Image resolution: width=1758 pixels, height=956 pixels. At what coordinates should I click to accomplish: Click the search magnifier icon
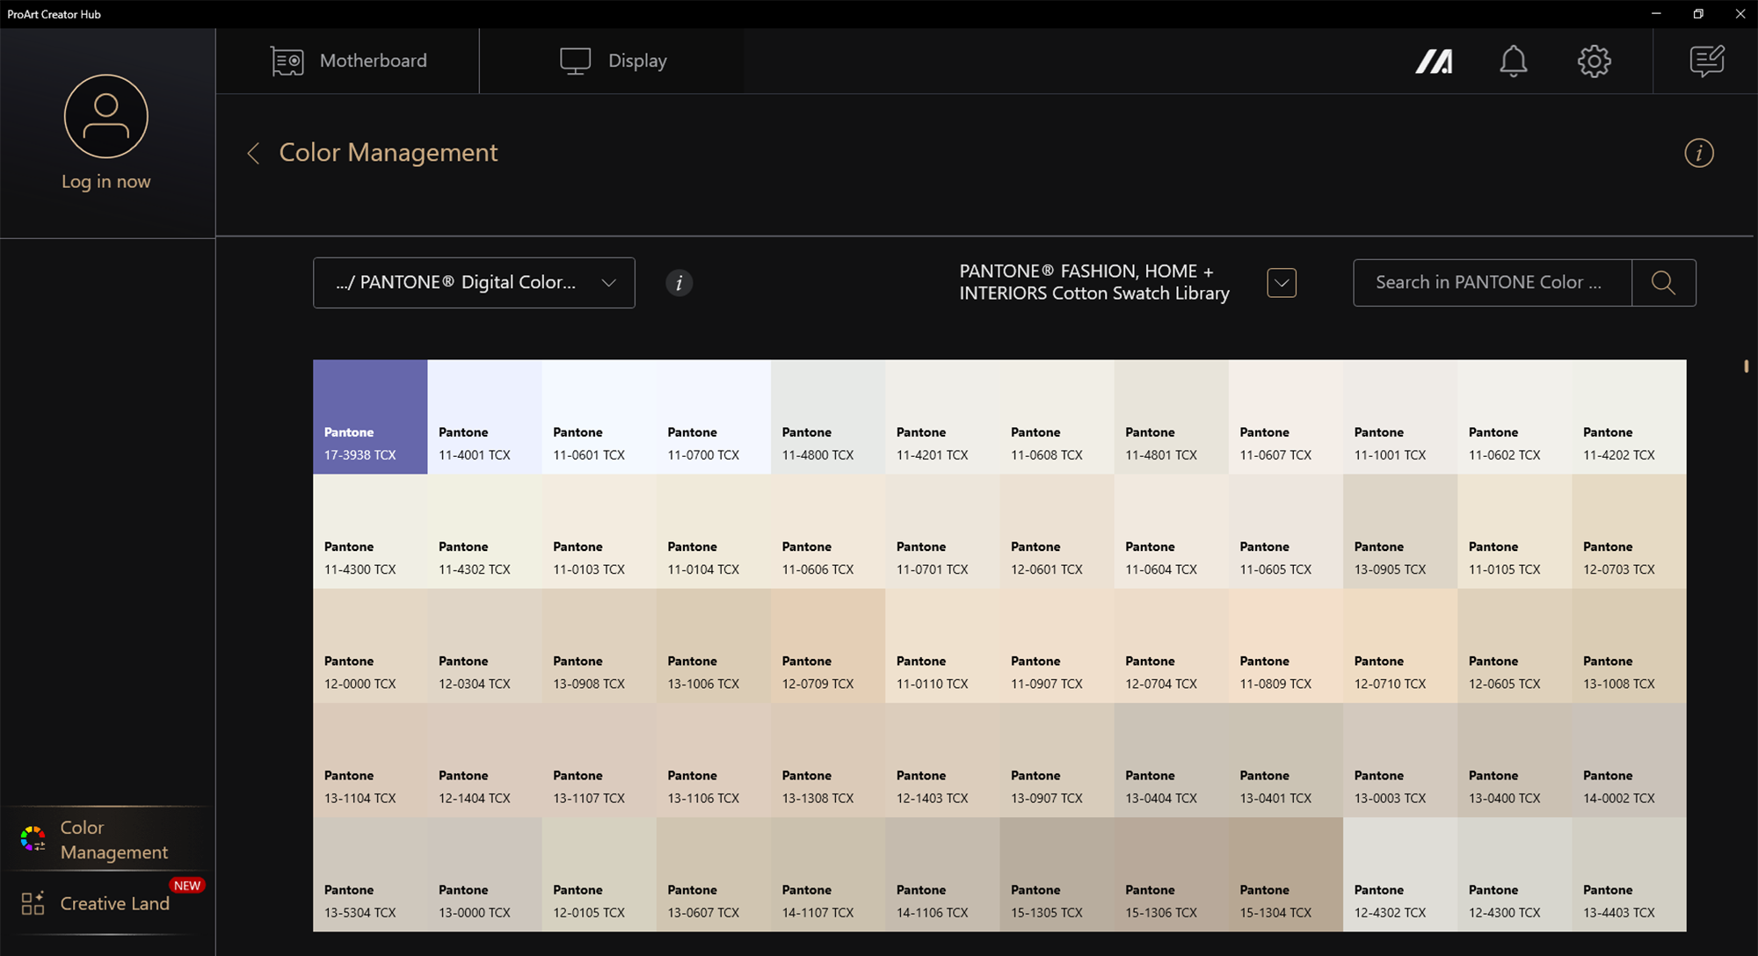coord(1663,283)
